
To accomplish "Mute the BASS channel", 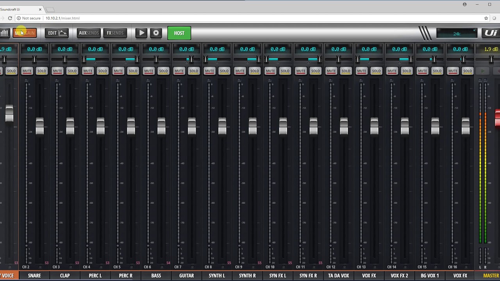I will point(149,71).
